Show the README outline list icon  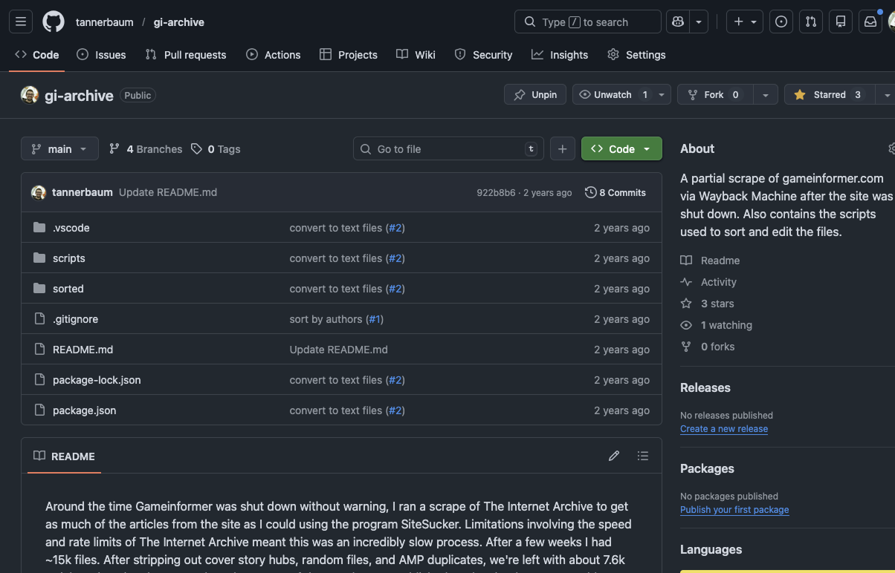pyautogui.click(x=643, y=456)
